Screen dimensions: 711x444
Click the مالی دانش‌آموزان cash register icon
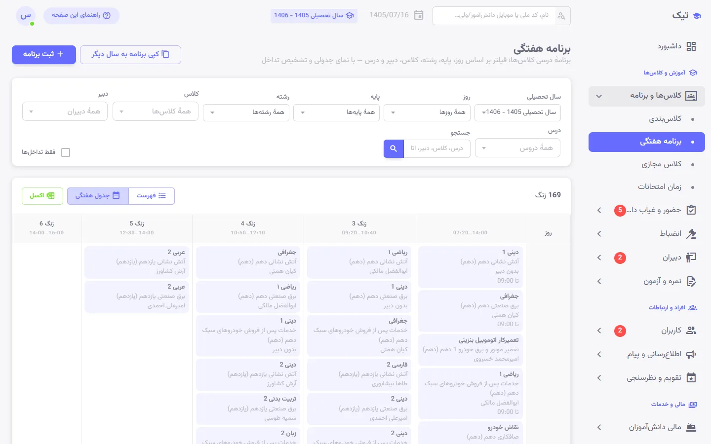point(691,427)
